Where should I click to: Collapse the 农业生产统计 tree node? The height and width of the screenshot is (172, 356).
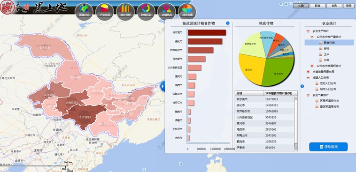pos(308,31)
